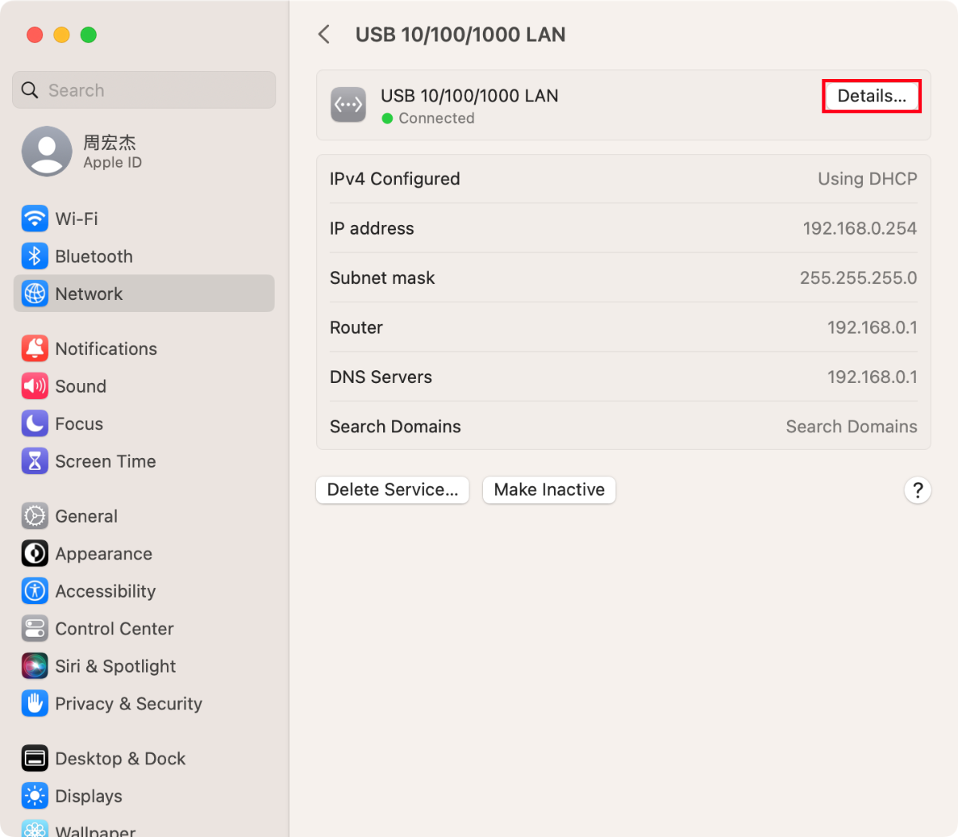Open Siri & Spotlight icon
This screenshot has height=837, width=958.
coord(34,666)
